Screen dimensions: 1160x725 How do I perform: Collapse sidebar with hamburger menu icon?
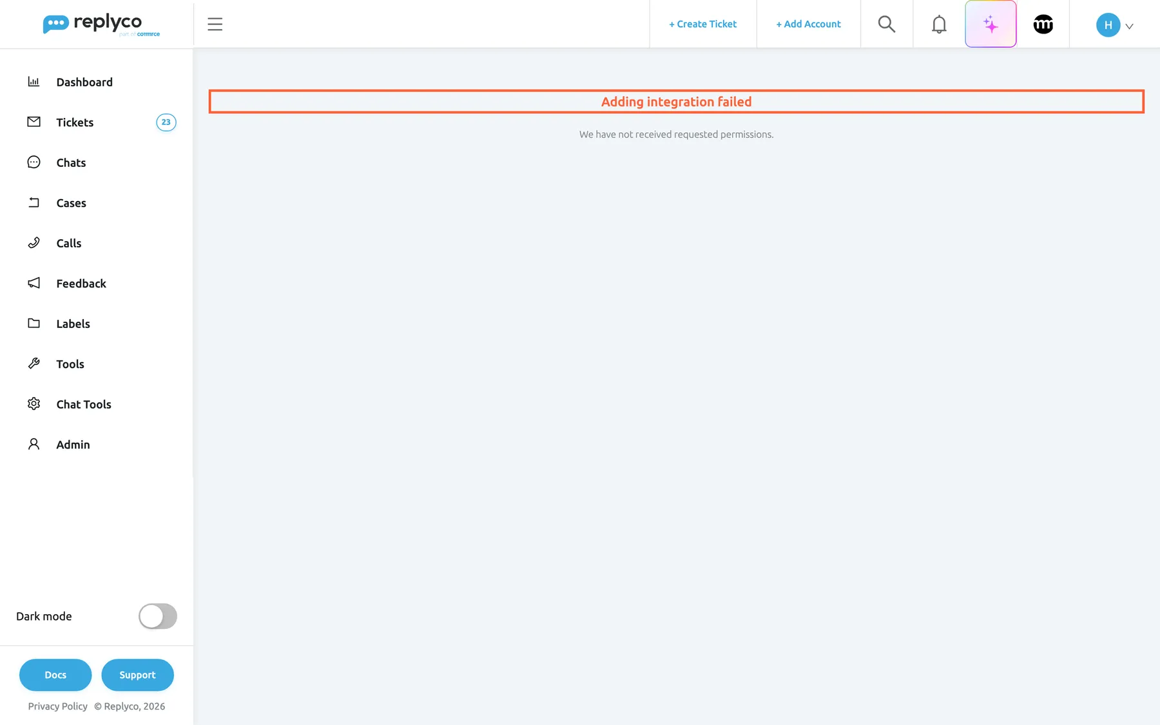[215, 24]
